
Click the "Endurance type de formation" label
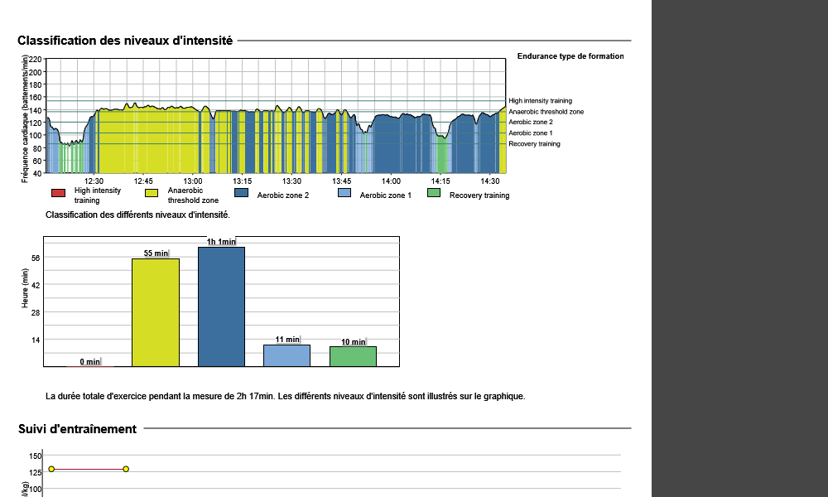tap(570, 56)
